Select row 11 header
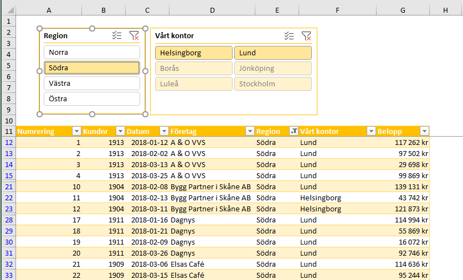The image size is (463, 280). (x=8, y=131)
